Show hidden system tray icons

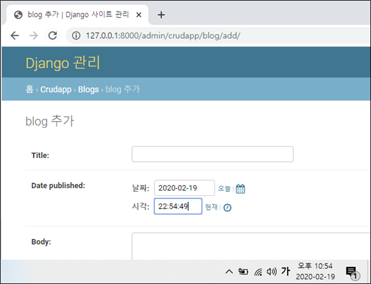click(x=229, y=272)
